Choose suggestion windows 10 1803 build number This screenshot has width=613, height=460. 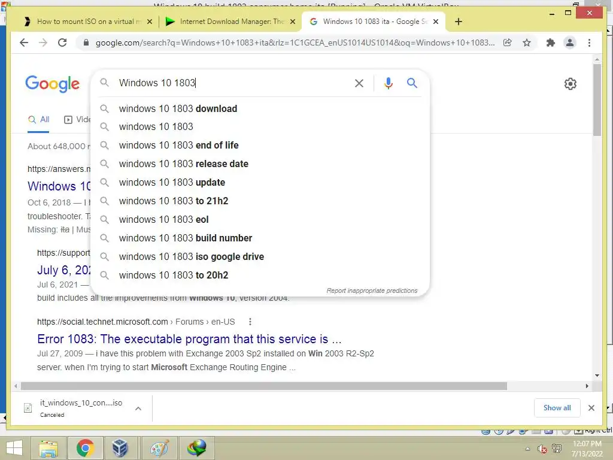(x=260, y=238)
